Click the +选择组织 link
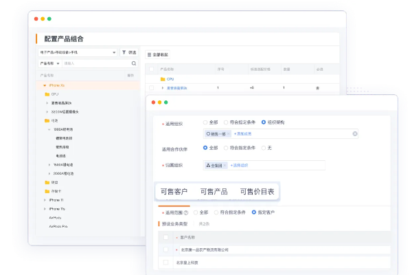 [239, 165]
